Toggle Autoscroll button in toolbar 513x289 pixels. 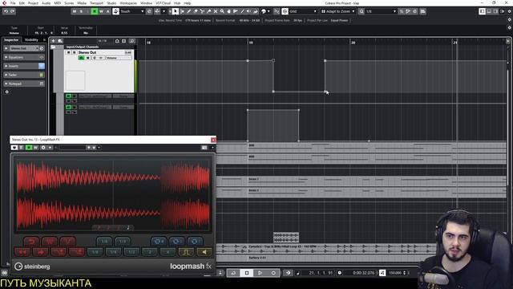click(x=157, y=11)
